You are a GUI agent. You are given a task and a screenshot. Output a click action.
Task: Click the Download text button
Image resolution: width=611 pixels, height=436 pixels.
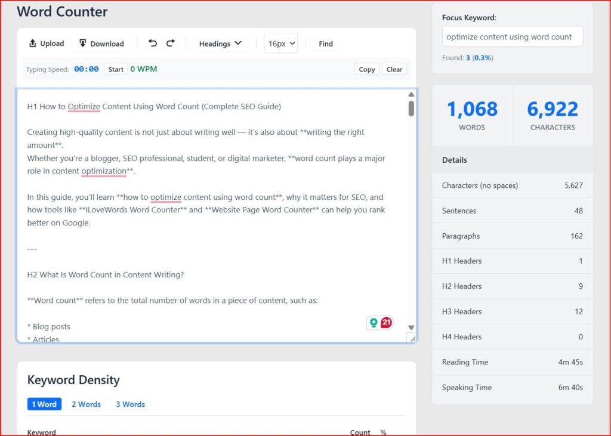click(101, 44)
